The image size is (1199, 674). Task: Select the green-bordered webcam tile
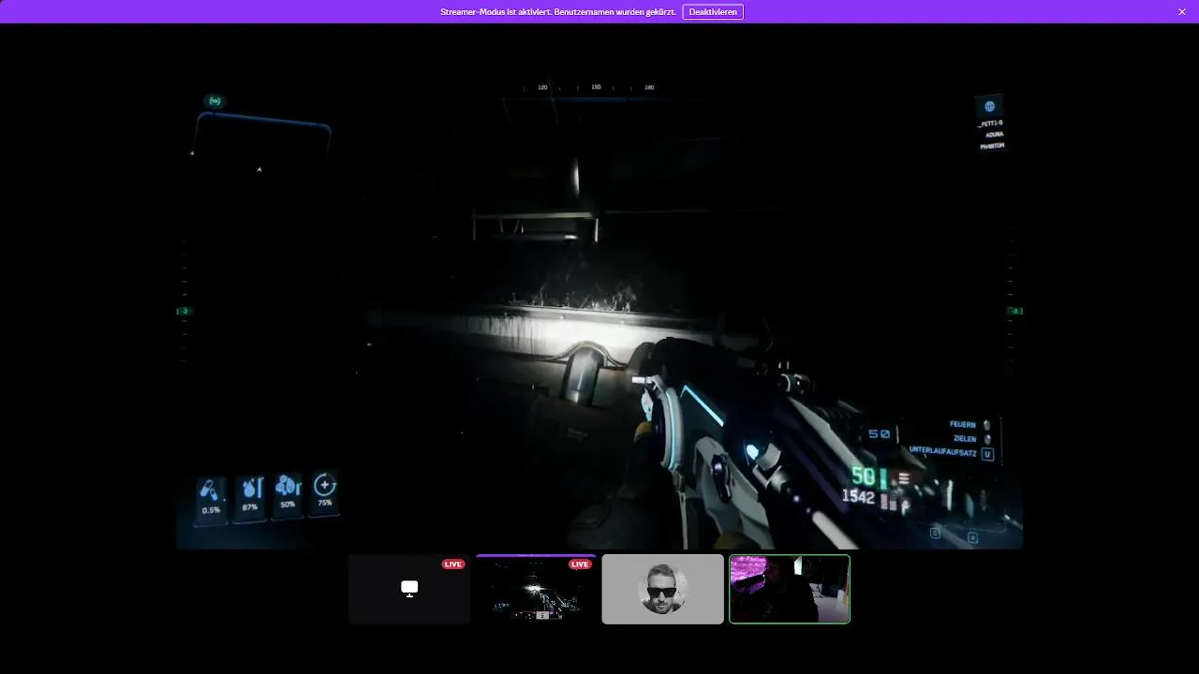click(x=790, y=589)
